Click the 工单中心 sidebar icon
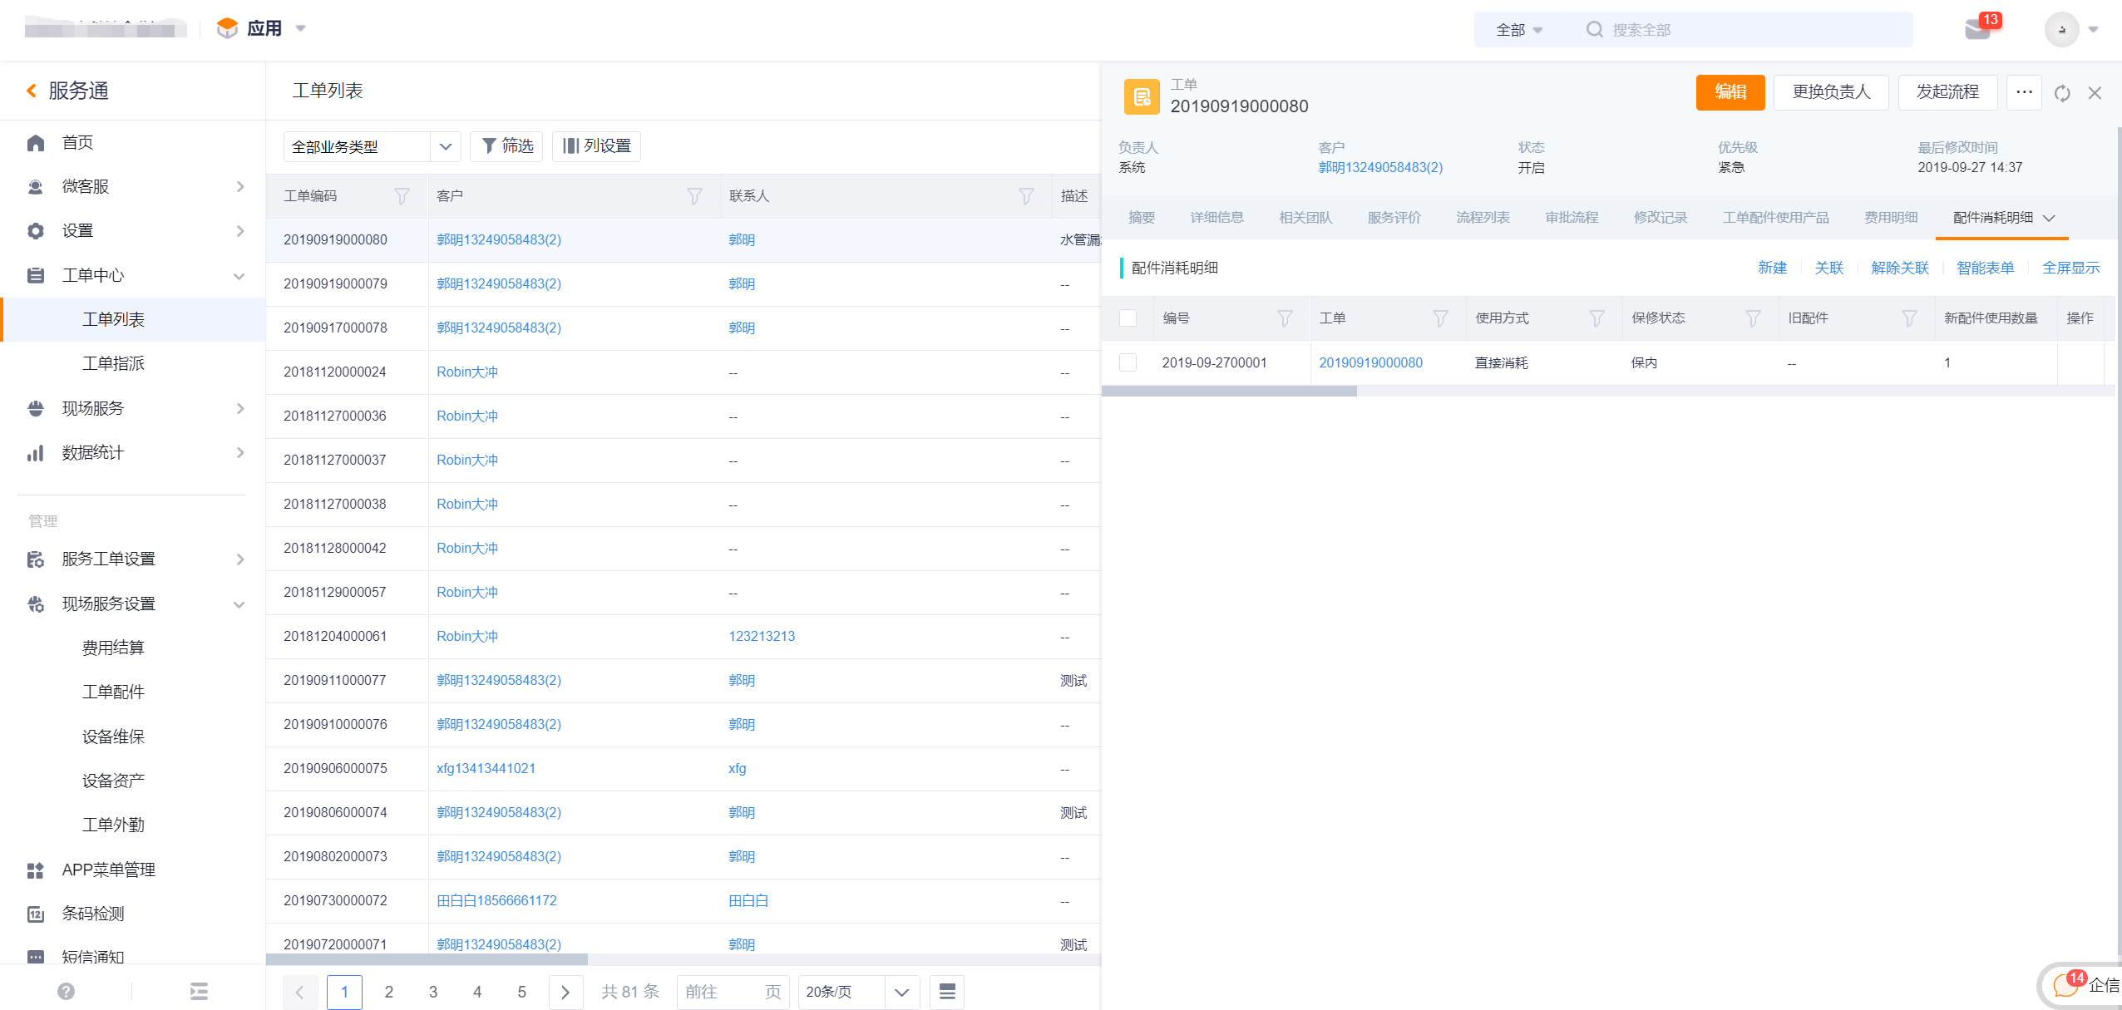Viewport: 2122px width, 1010px height. coord(35,275)
